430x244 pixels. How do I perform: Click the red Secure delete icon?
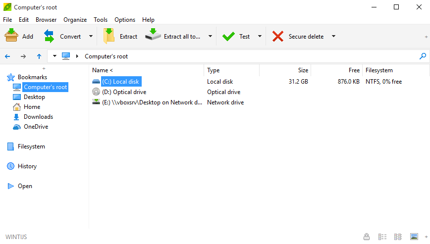(x=278, y=36)
